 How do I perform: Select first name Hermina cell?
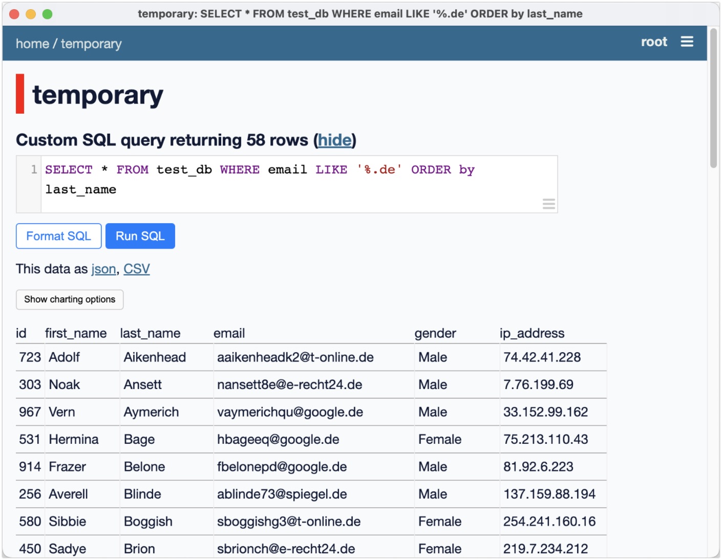click(82, 439)
